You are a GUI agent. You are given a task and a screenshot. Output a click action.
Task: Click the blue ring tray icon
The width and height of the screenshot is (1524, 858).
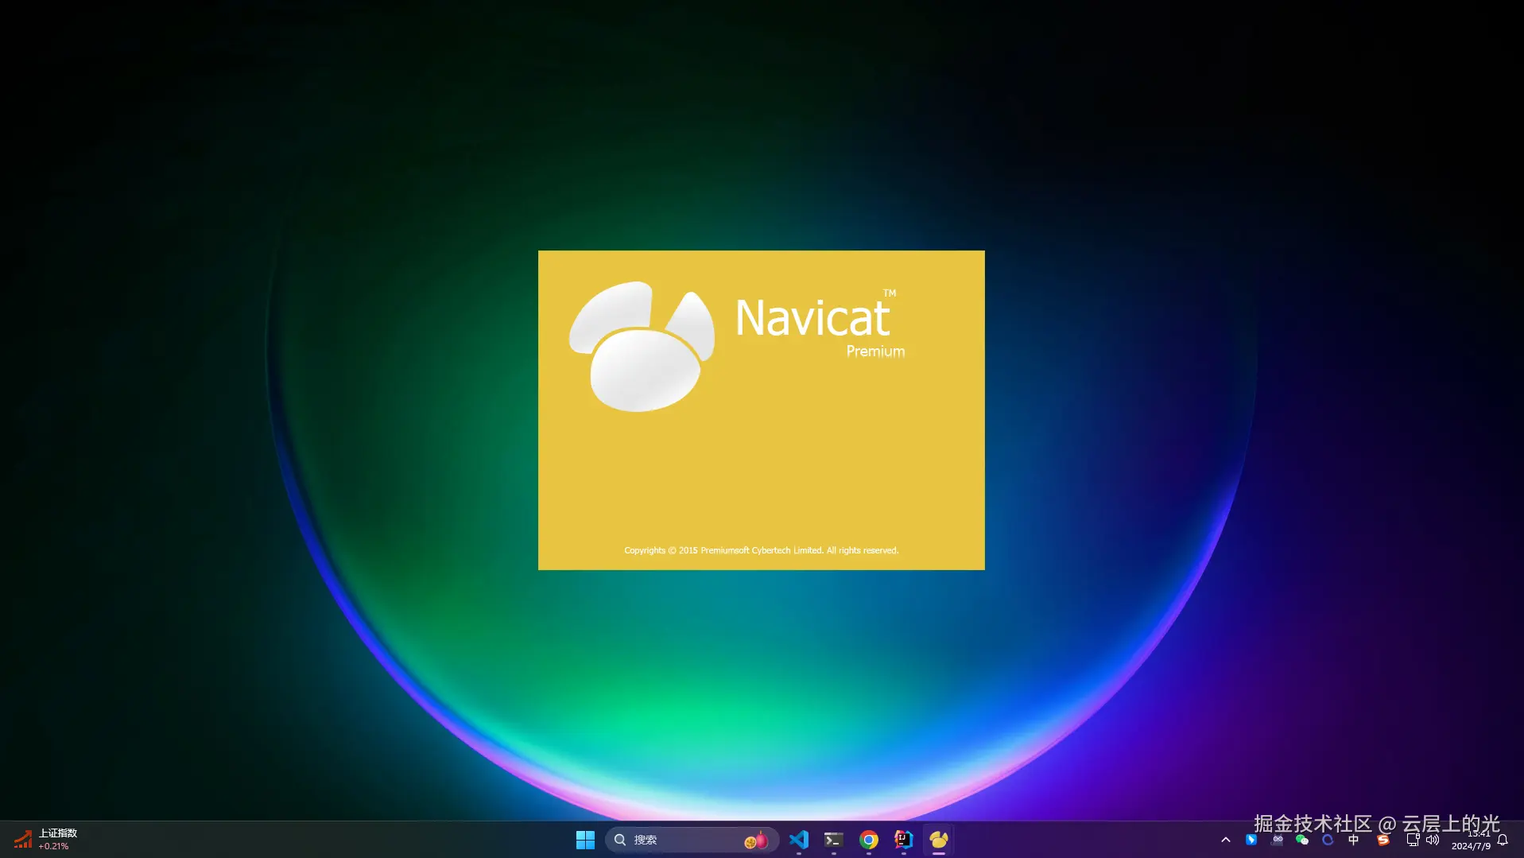click(x=1328, y=840)
